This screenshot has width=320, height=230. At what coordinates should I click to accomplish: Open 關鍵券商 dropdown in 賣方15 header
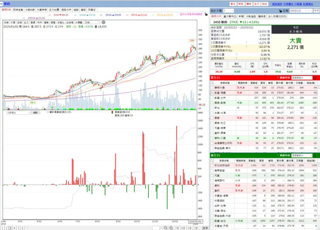(x=302, y=155)
